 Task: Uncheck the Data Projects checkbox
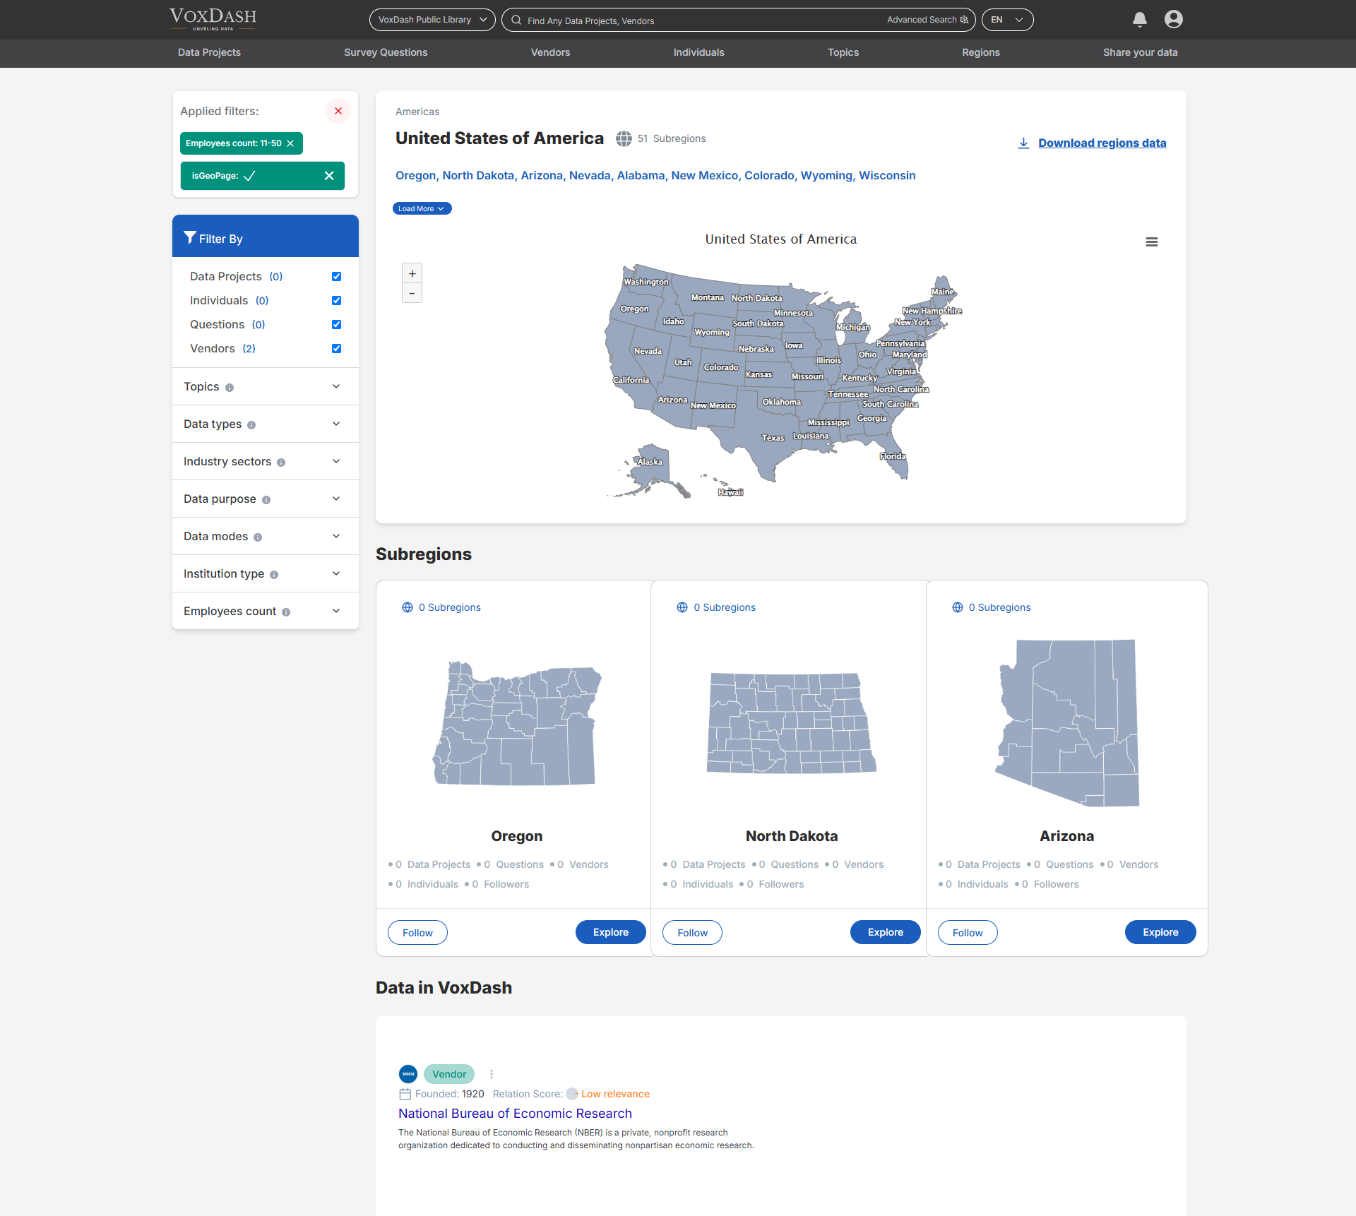tap(336, 277)
